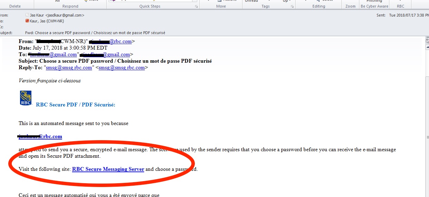Open the RBC Secure Messaging Server link

[108, 169]
